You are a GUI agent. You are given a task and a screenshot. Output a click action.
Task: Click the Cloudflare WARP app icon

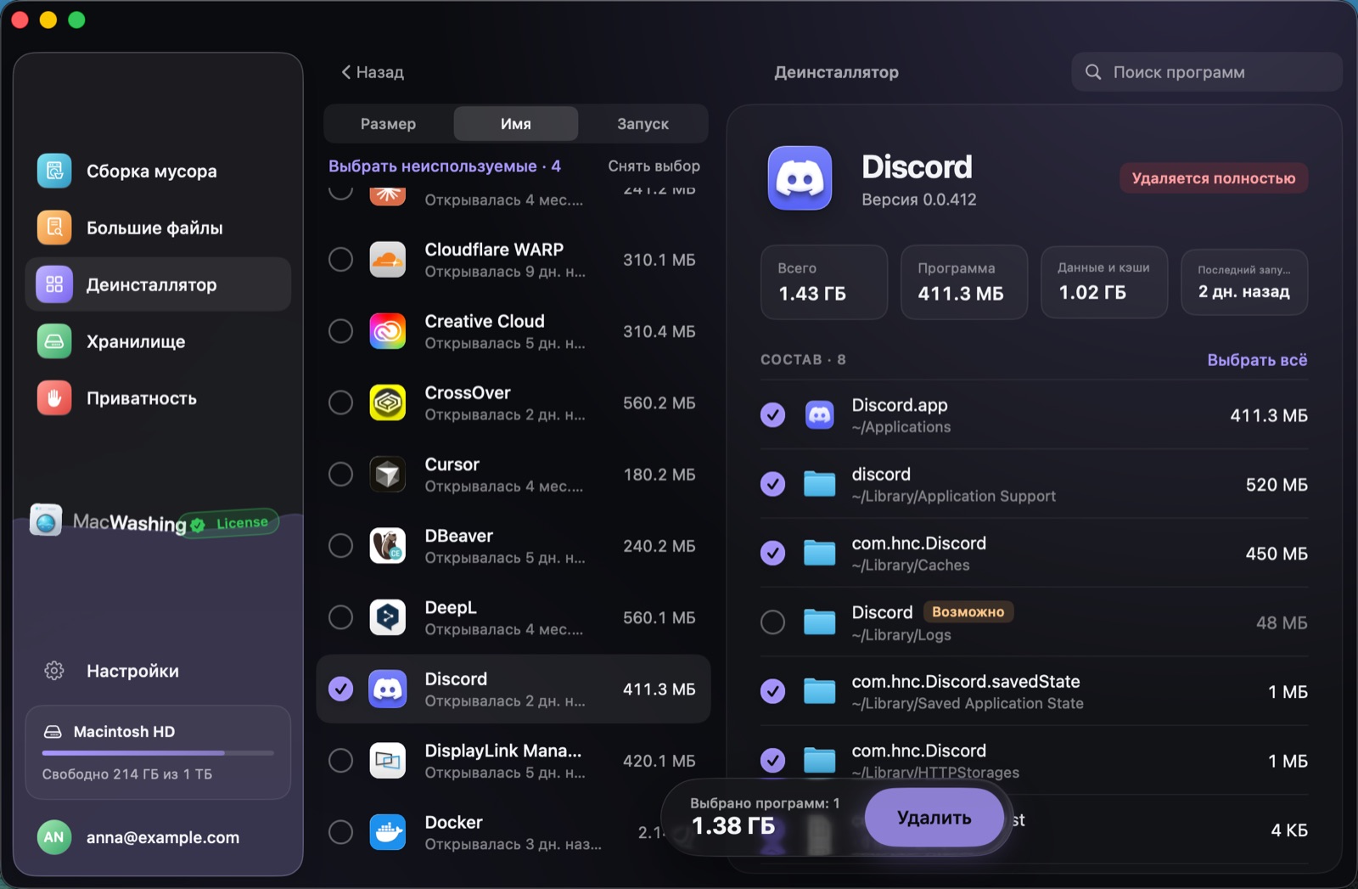pos(388,260)
